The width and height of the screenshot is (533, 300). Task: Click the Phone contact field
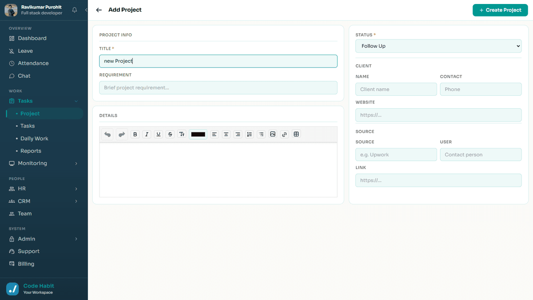(x=481, y=89)
